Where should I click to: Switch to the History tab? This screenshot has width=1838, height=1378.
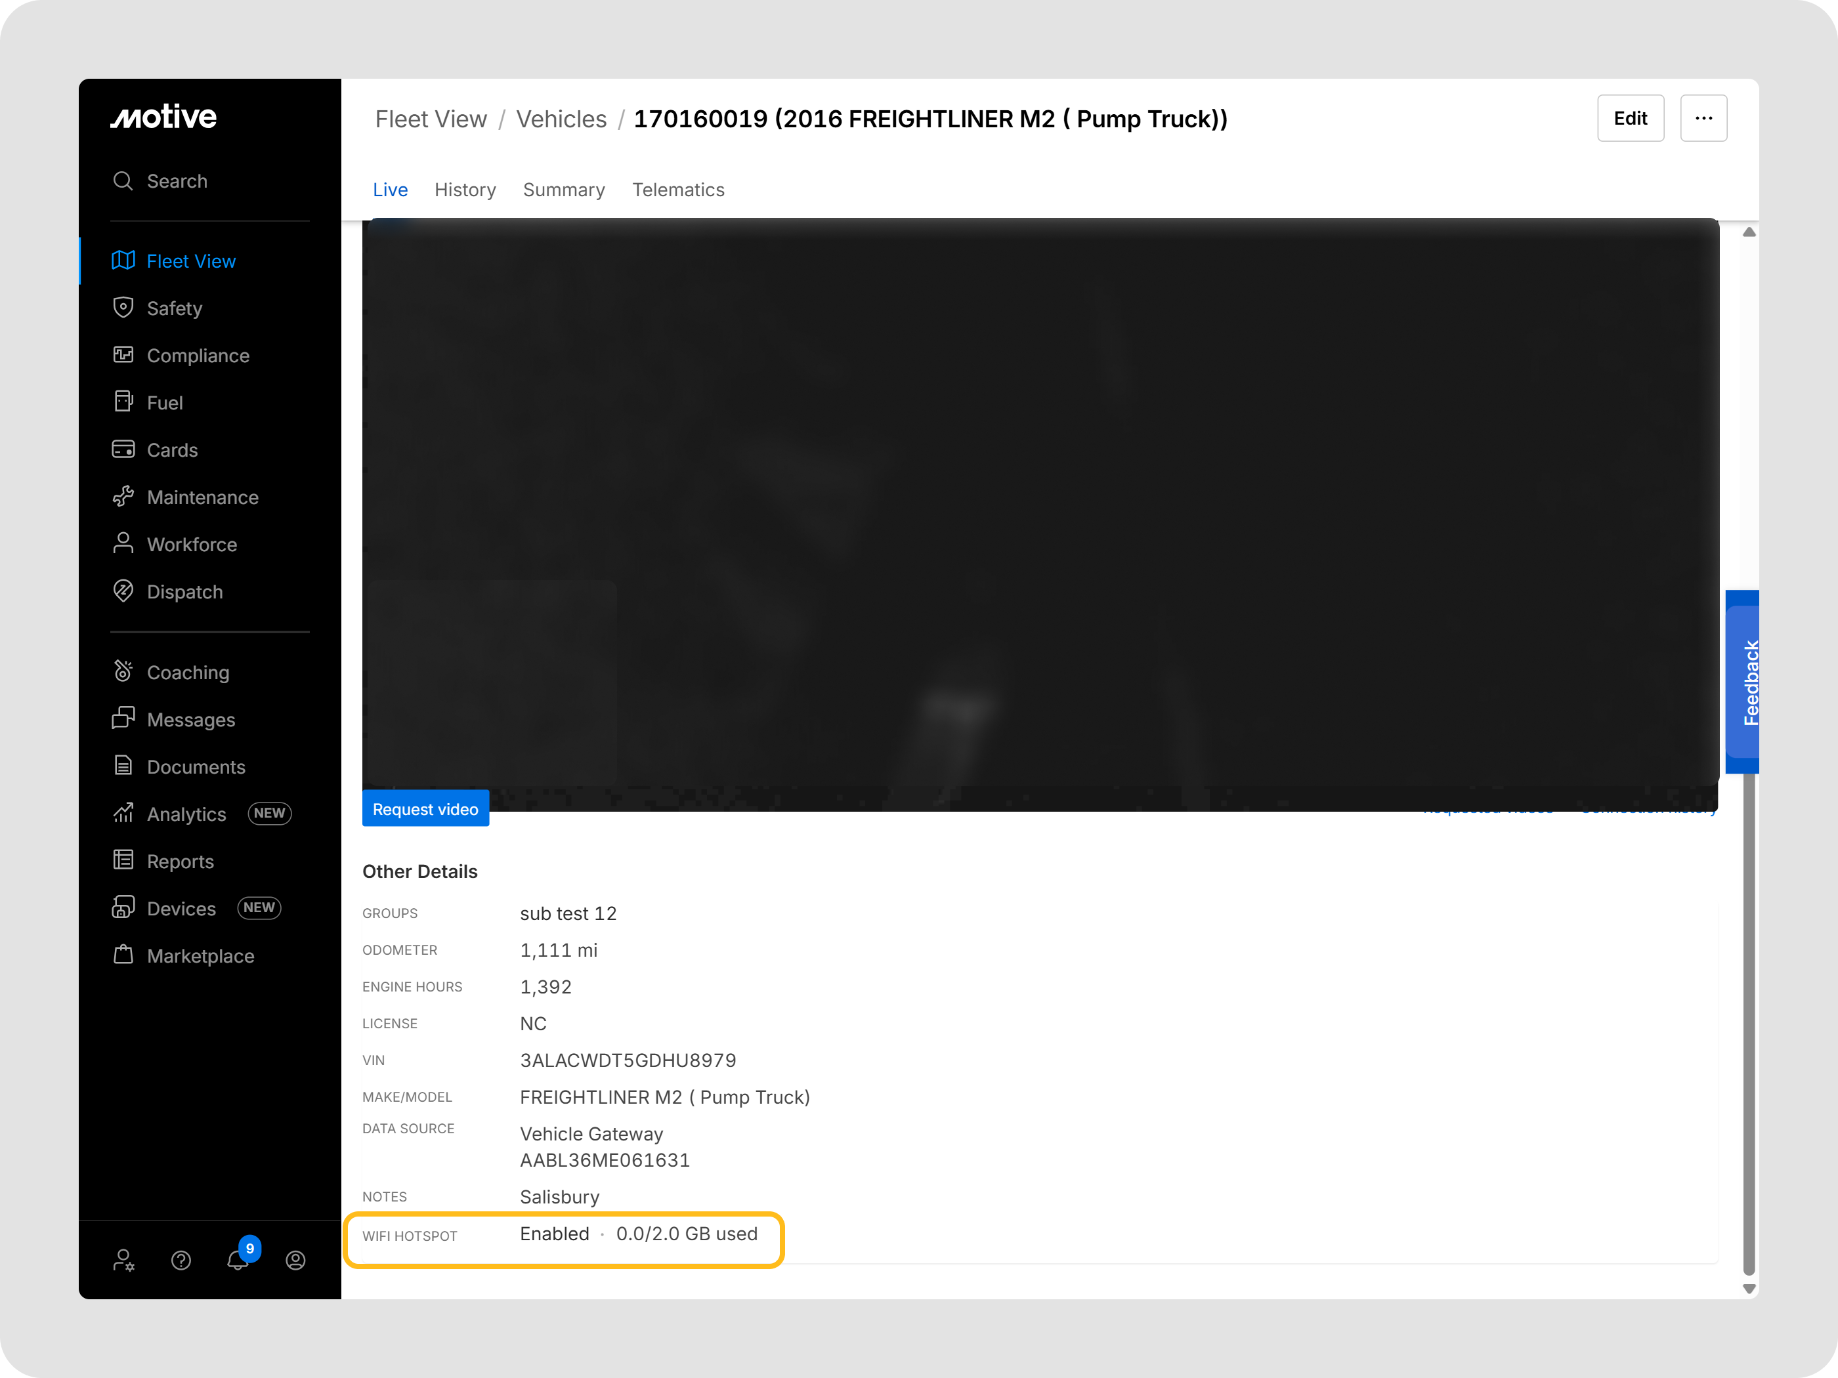click(x=465, y=190)
